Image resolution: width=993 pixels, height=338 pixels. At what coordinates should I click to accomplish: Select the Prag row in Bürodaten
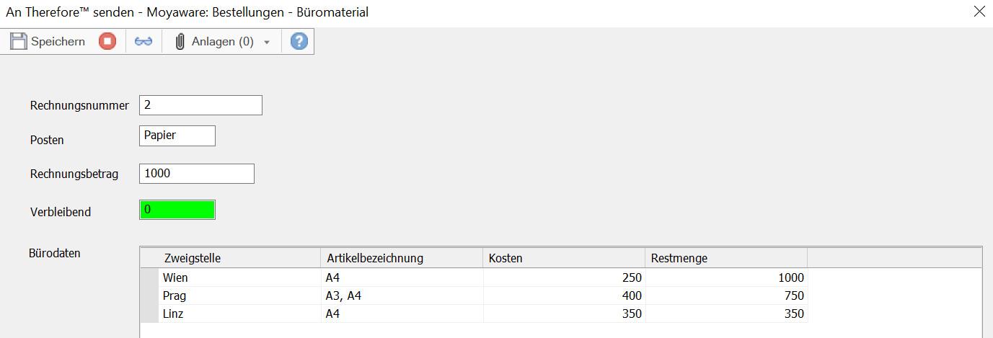[149, 295]
